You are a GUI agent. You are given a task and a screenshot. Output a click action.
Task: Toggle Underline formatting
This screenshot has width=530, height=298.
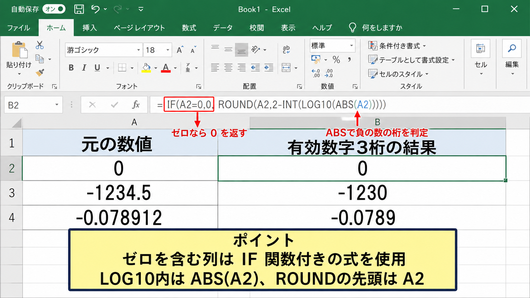97,67
